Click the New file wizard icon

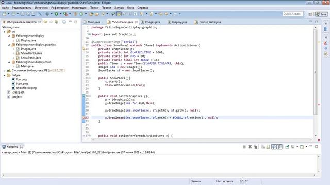(x=4, y=14)
